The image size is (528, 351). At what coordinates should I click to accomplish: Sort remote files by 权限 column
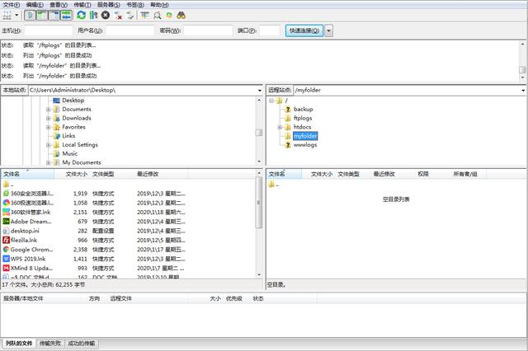[423, 174]
